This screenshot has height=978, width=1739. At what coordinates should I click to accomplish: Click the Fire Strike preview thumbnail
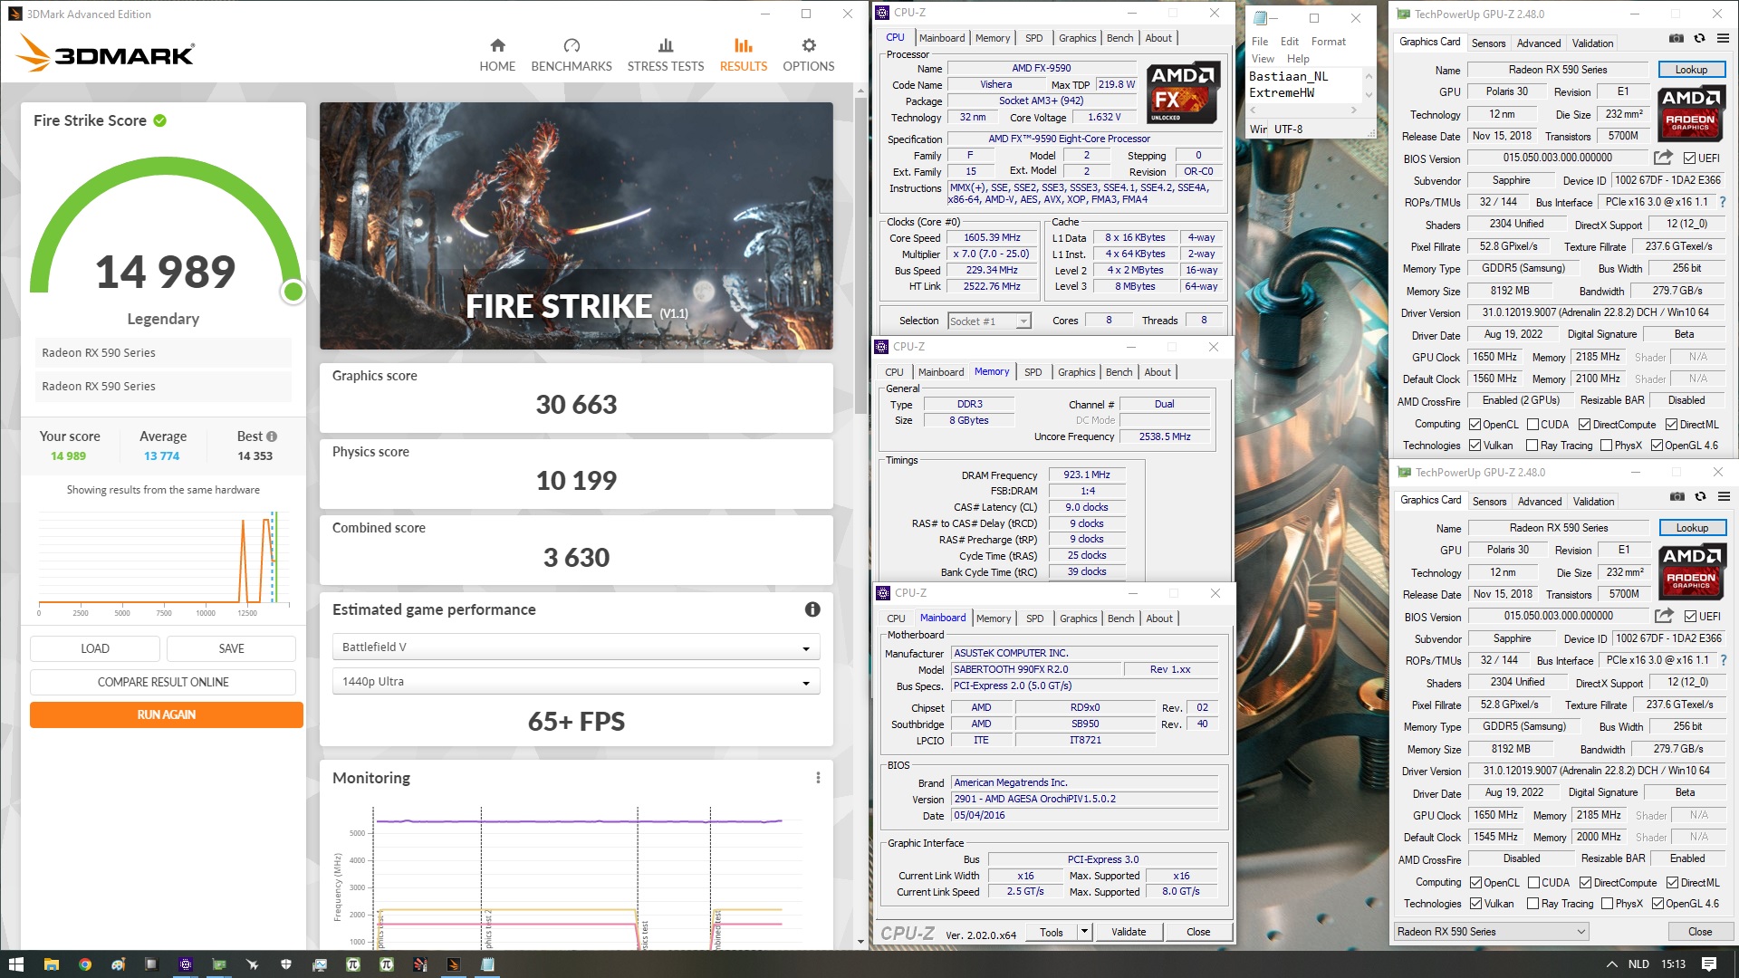pyautogui.click(x=576, y=225)
